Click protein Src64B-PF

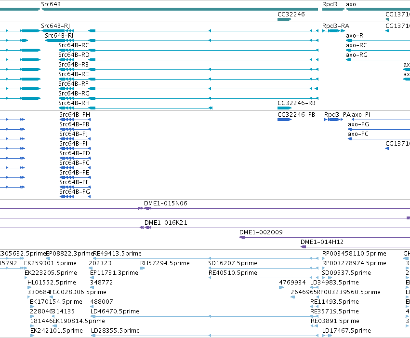75,187
